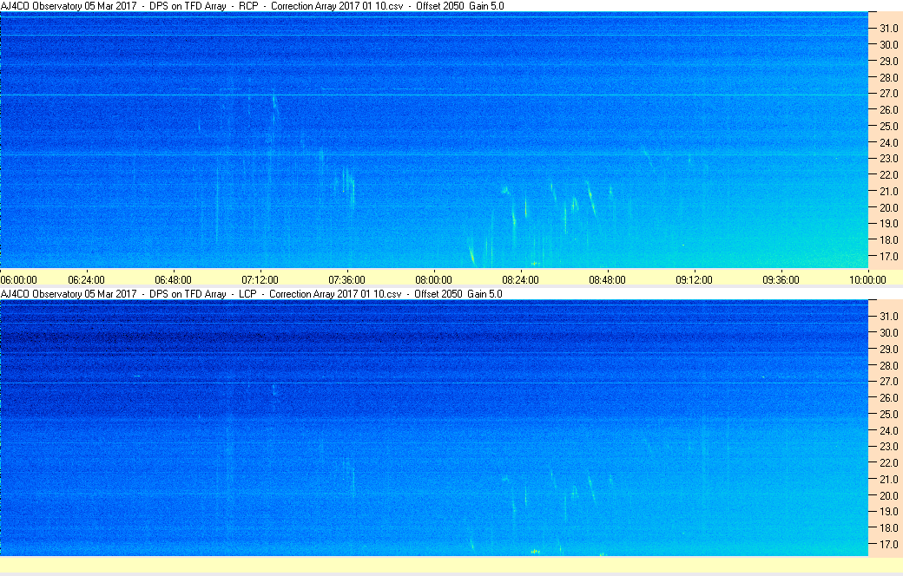This screenshot has width=903, height=576.
Task: Click 20.0 frequency label on LCP panel
Action: (x=888, y=495)
